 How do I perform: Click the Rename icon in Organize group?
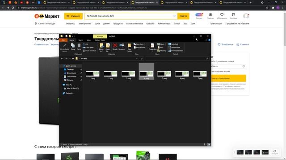(122, 47)
